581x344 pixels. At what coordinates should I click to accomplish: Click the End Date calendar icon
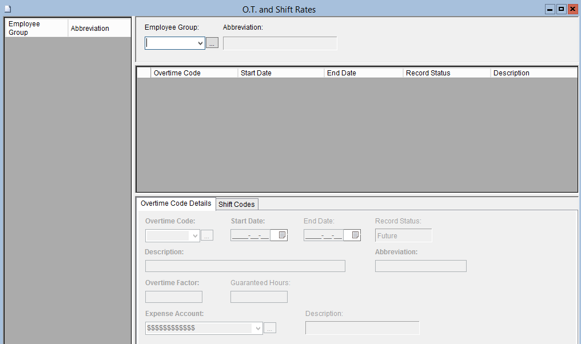pos(355,235)
